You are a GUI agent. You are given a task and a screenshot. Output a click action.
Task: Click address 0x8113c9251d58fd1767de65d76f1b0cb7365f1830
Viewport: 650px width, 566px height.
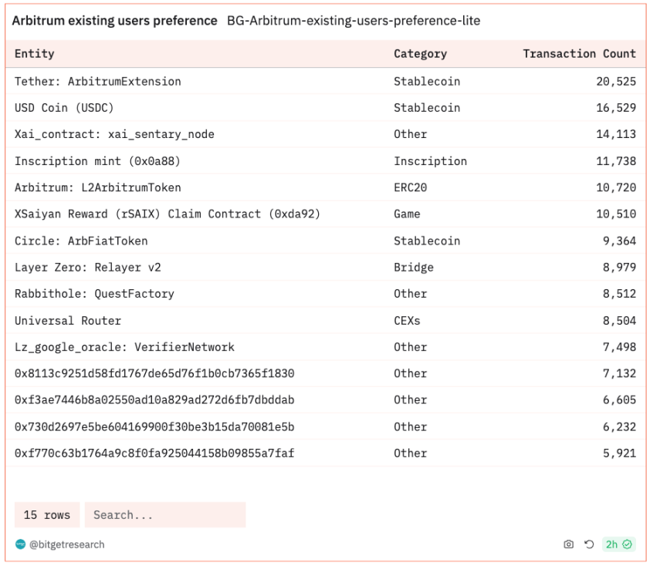pos(154,373)
